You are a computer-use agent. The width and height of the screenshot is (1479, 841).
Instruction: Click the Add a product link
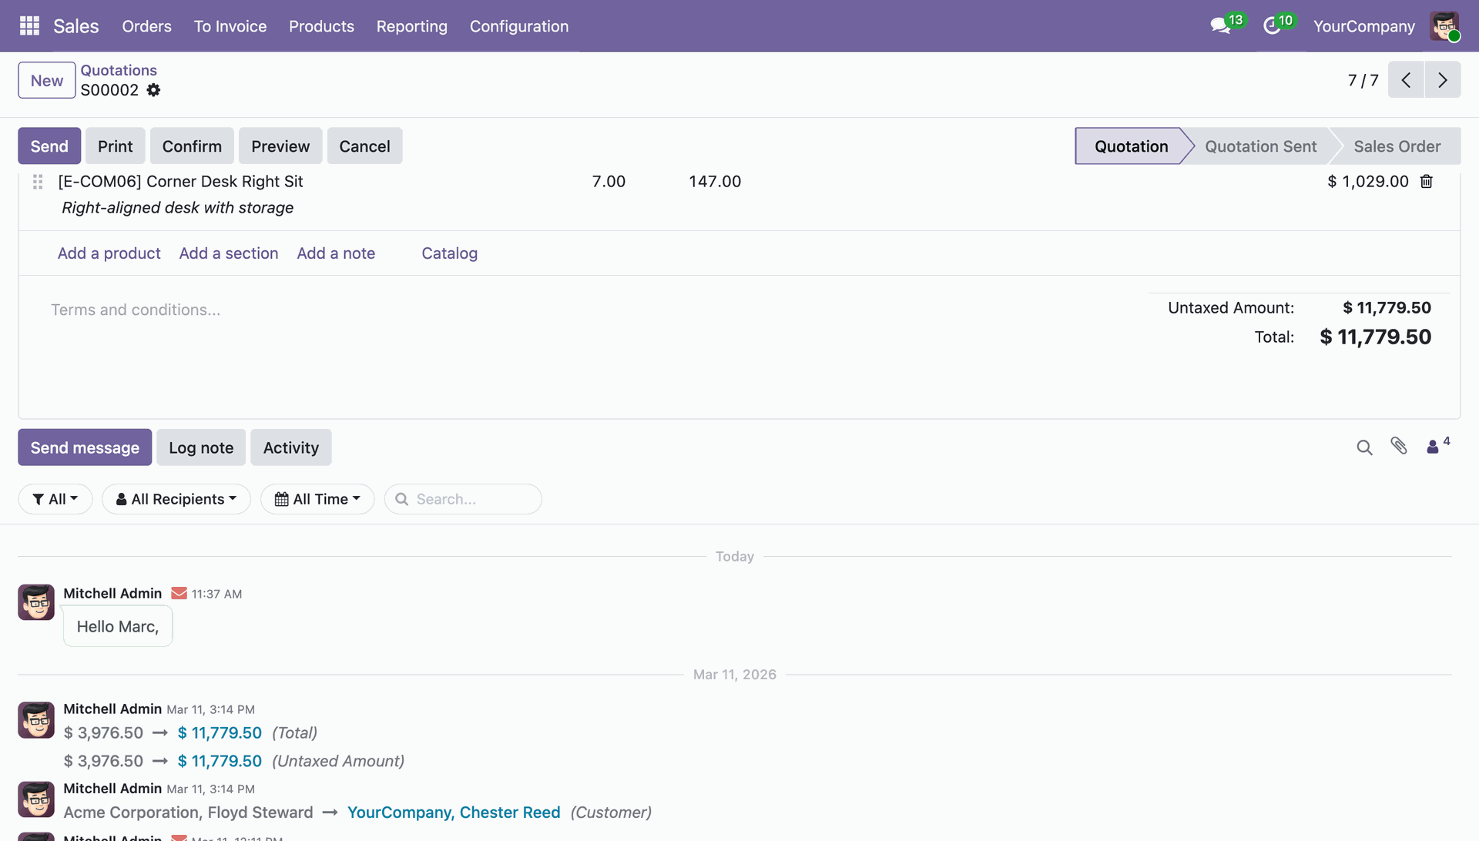[x=109, y=253]
